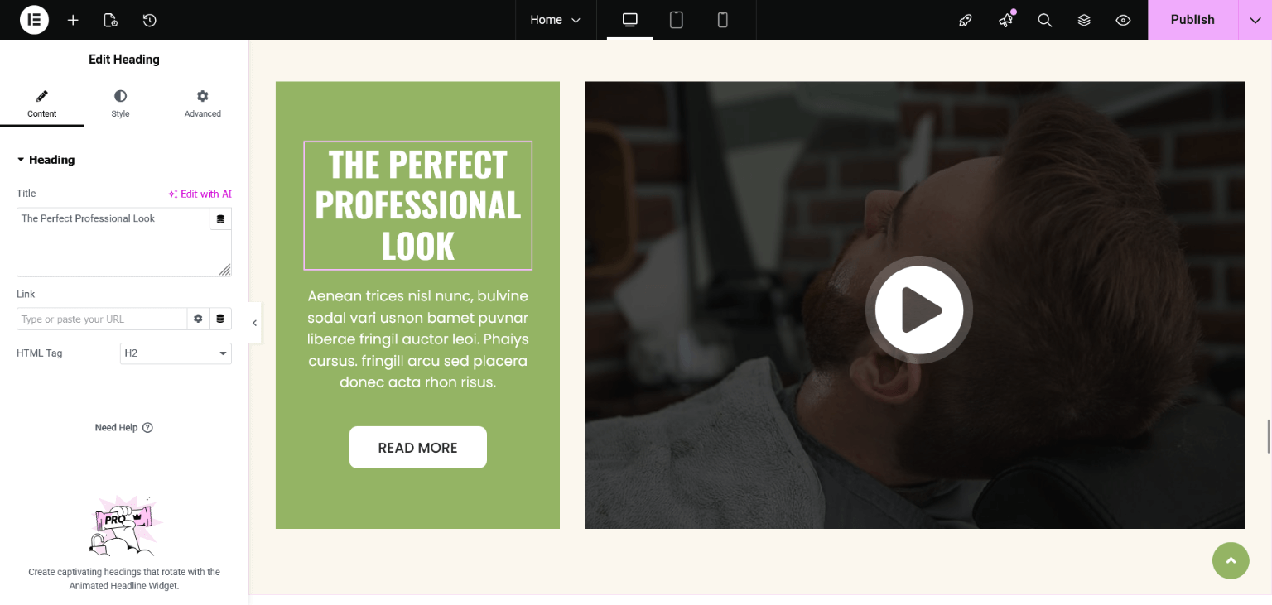The width and height of the screenshot is (1272, 605).
Task: Click the Elementor logo menu icon
Action: [x=34, y=20]
